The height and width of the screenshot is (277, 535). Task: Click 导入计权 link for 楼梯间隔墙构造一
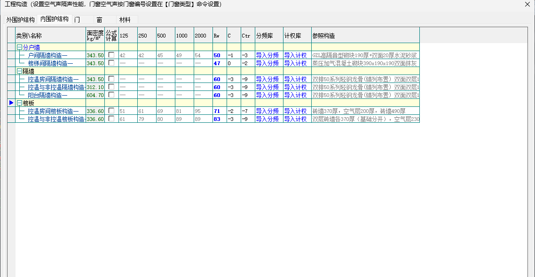click(295, 63)
